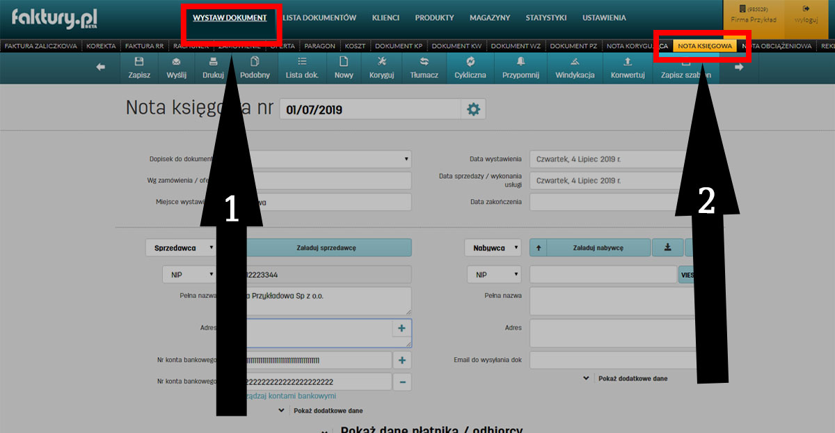Image resolution: width=835 pixels, height=433 pixels.
Task: Click the Konwertuj upload icon
Action: (x=627, y=61)
